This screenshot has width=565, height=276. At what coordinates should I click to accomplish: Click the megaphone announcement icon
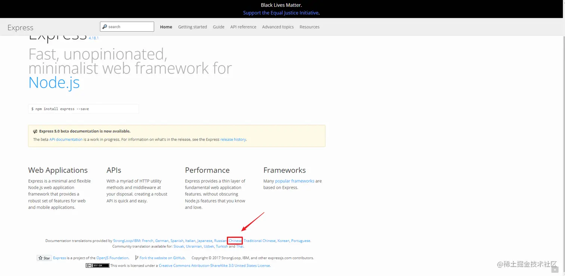(x=35, y=131)
